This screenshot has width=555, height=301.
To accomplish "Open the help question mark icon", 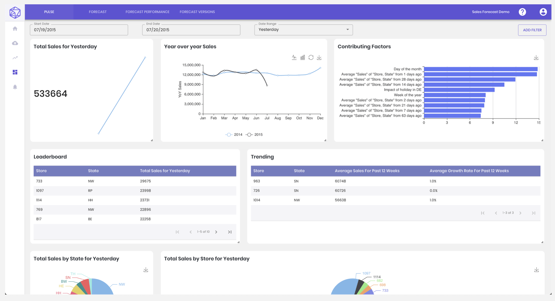I will [x=522, y=12].
